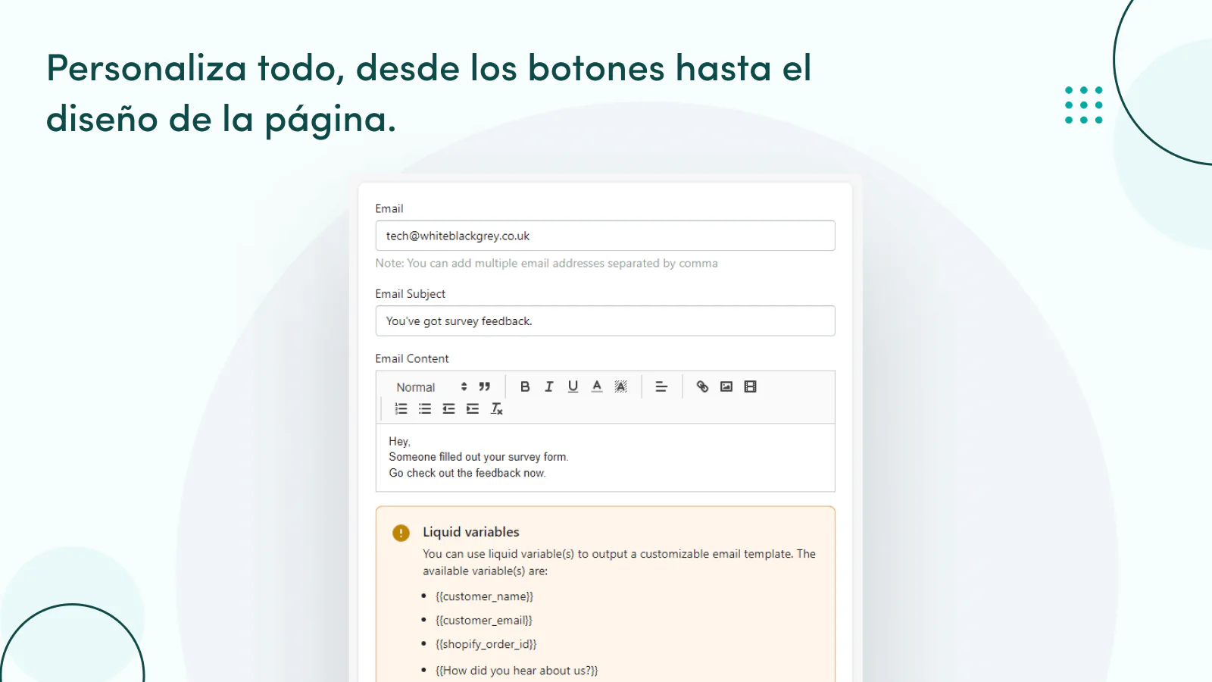
Task: Open the Normal paragraph style dropdown
Action: [x=432, y=387]
